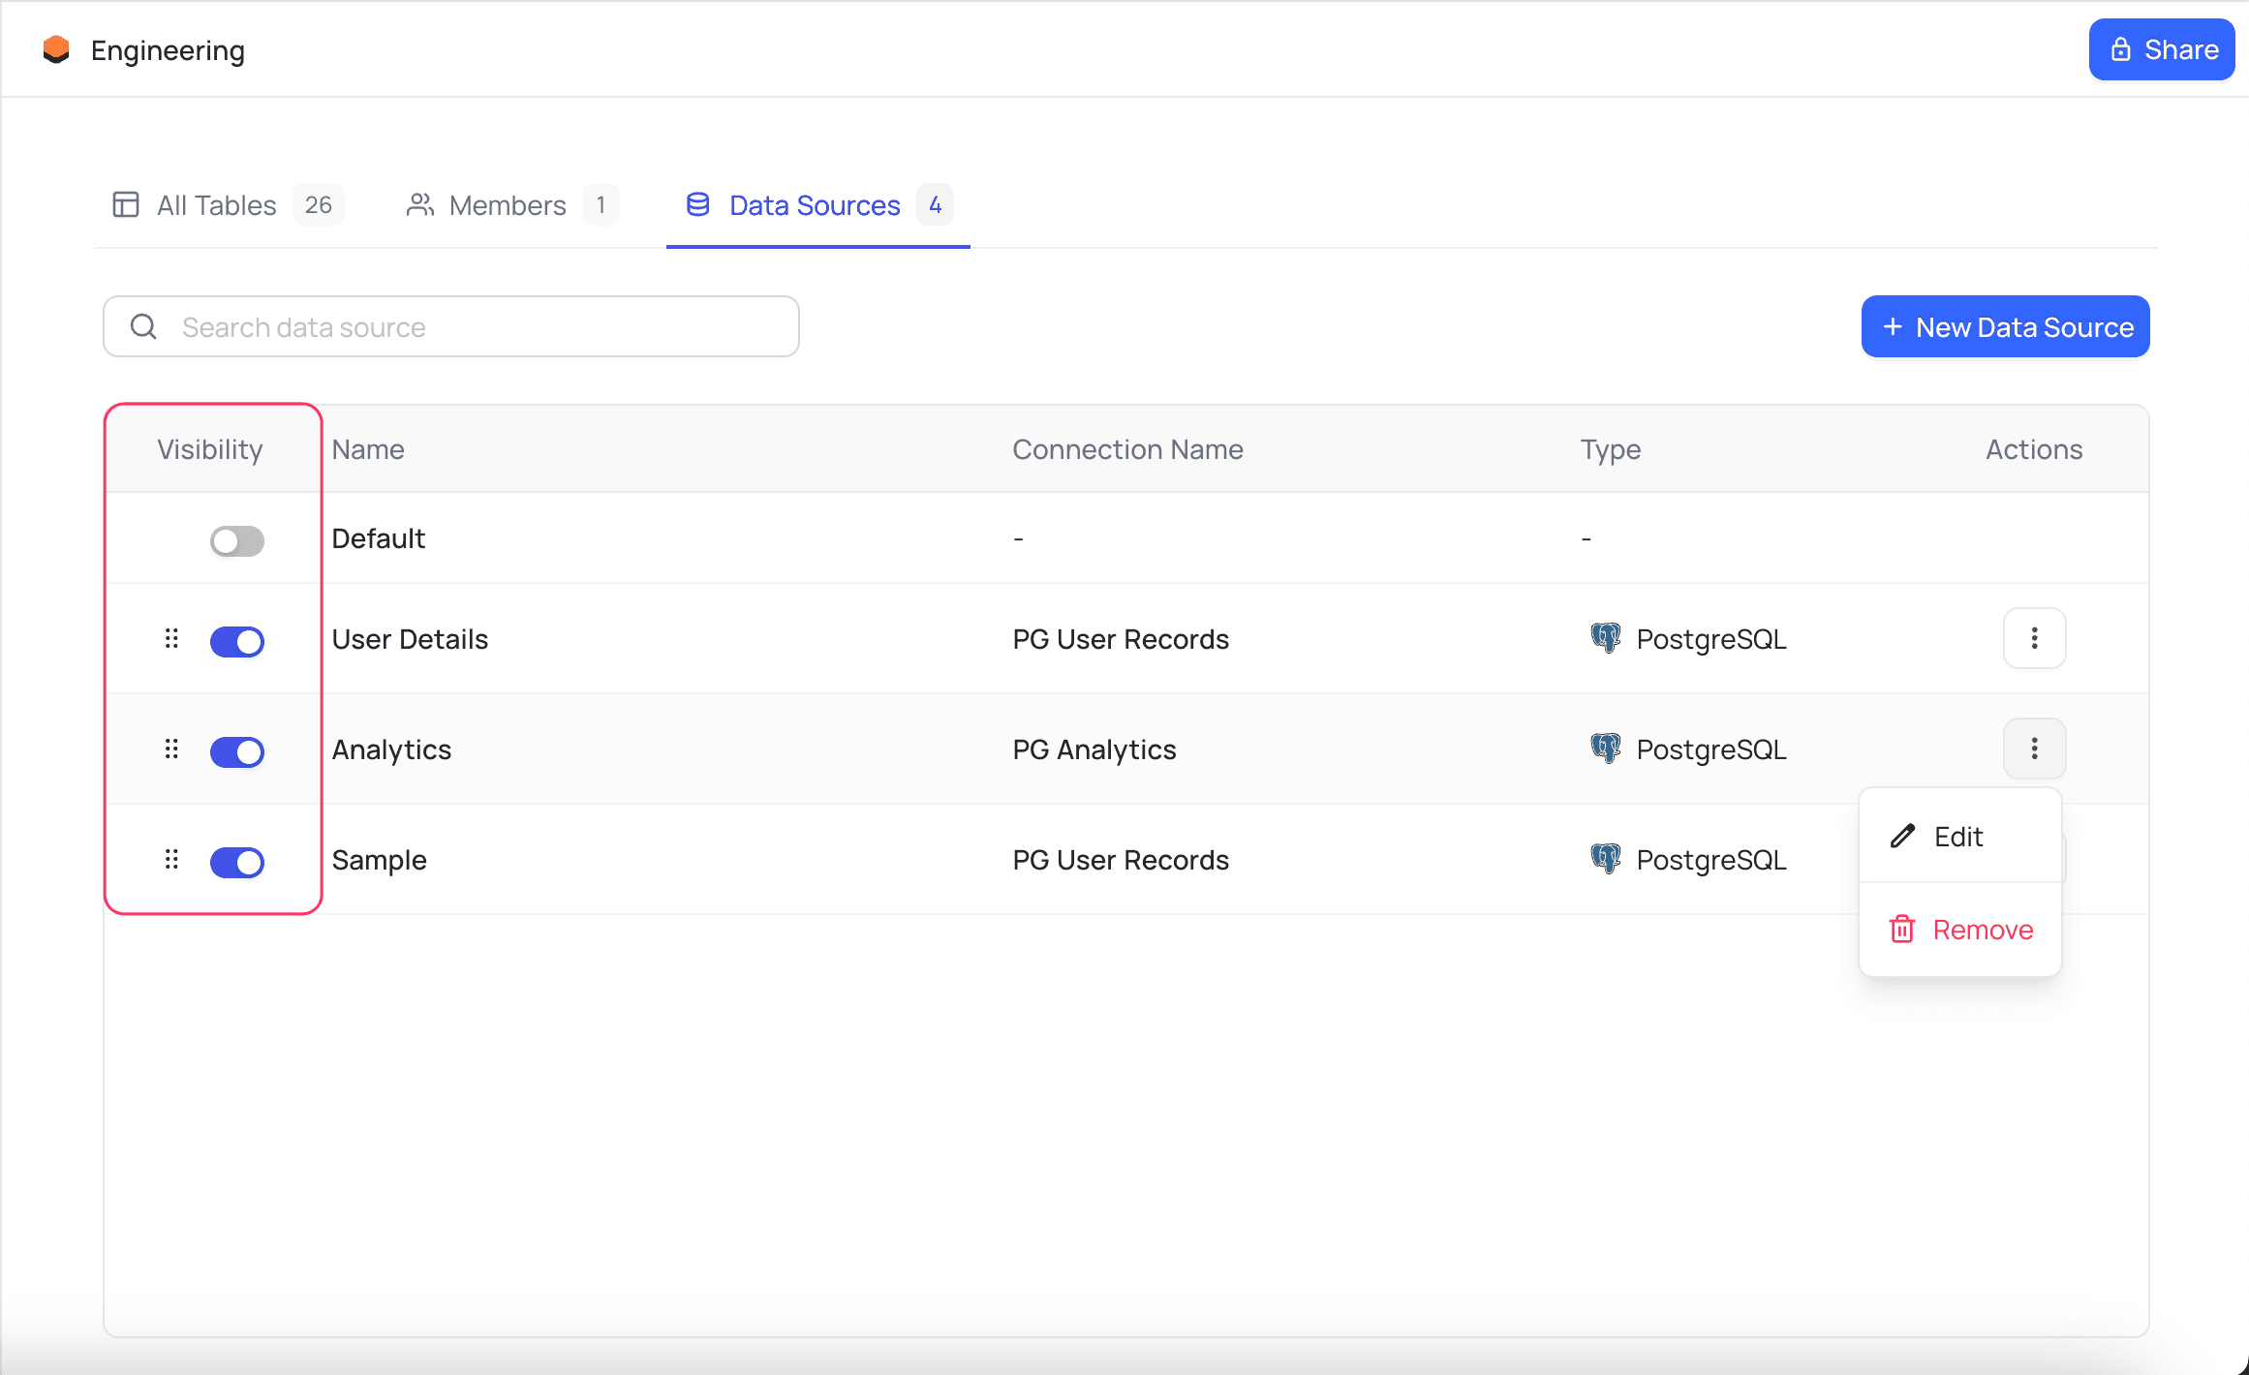
Task: Click the members people icon
Action: (420, 204)
